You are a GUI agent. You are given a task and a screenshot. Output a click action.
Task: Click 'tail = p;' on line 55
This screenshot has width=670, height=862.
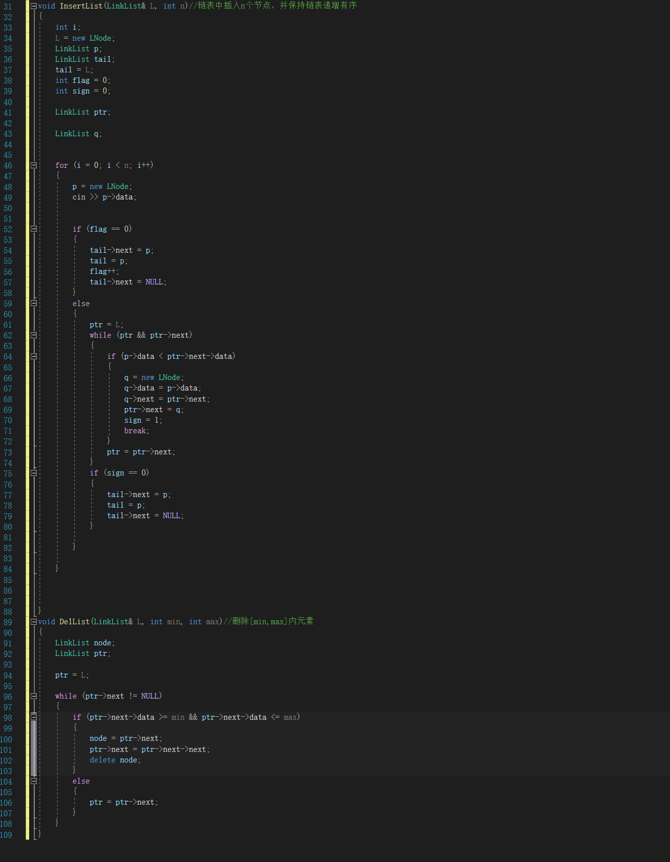(x=109, y=261)
